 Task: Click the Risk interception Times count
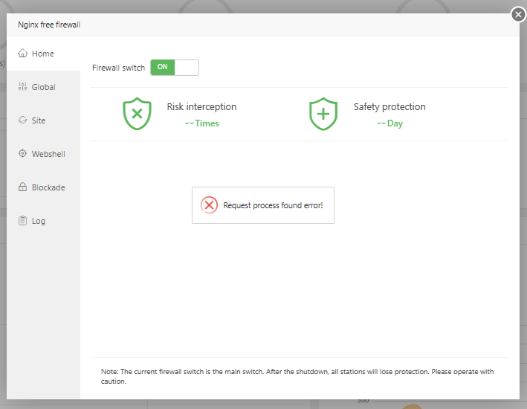201,123
